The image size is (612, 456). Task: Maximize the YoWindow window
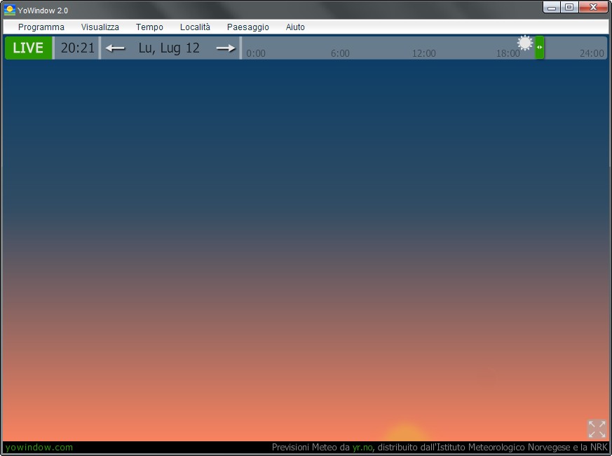(569, 8)
